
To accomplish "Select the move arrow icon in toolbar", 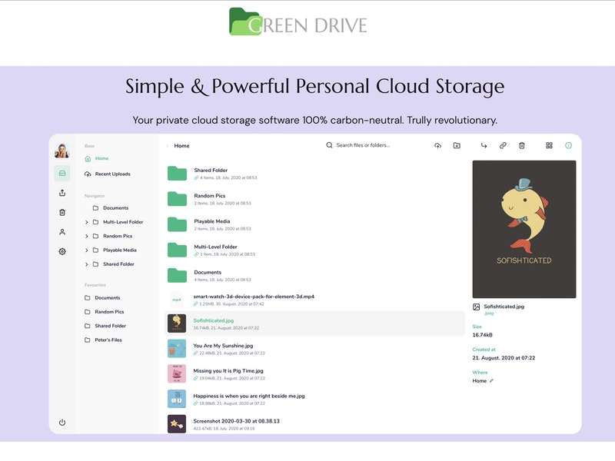I will click(x=484, y=146).
